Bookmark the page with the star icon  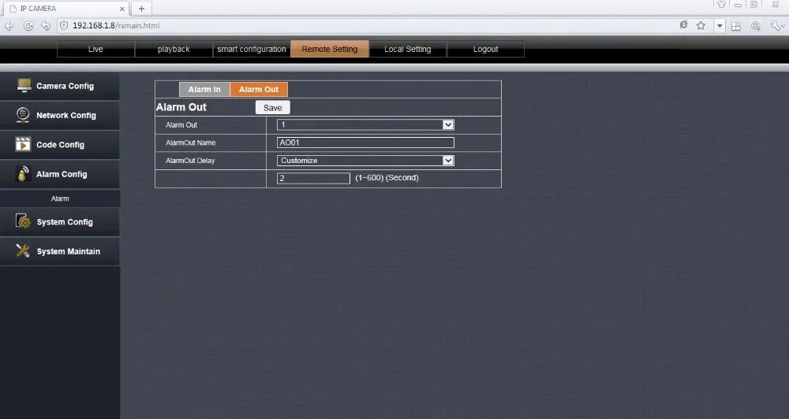[701, 26]
